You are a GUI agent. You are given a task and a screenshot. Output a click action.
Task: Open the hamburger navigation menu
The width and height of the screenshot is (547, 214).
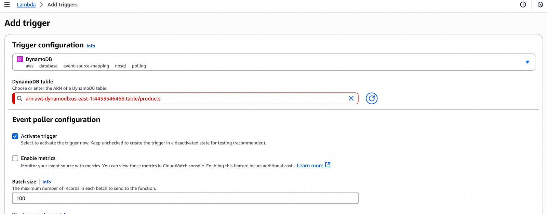[7, 4]
